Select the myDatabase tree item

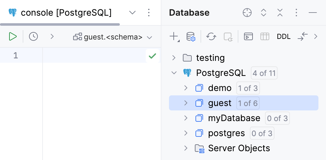click(234, 118)
